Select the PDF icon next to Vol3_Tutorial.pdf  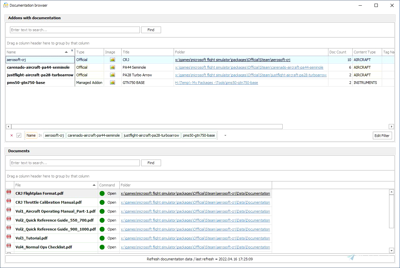[9, 237]
